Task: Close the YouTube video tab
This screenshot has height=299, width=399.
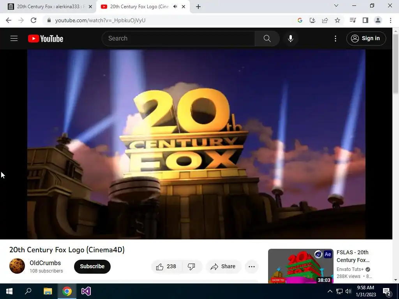Action: (x=184, y=7)
